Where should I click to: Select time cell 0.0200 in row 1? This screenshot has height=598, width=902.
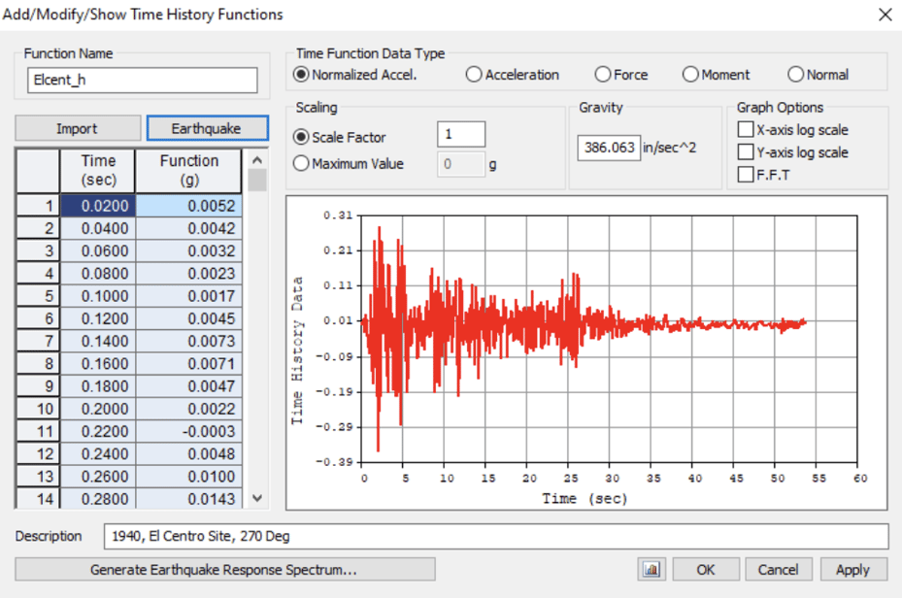pos(98,206)
